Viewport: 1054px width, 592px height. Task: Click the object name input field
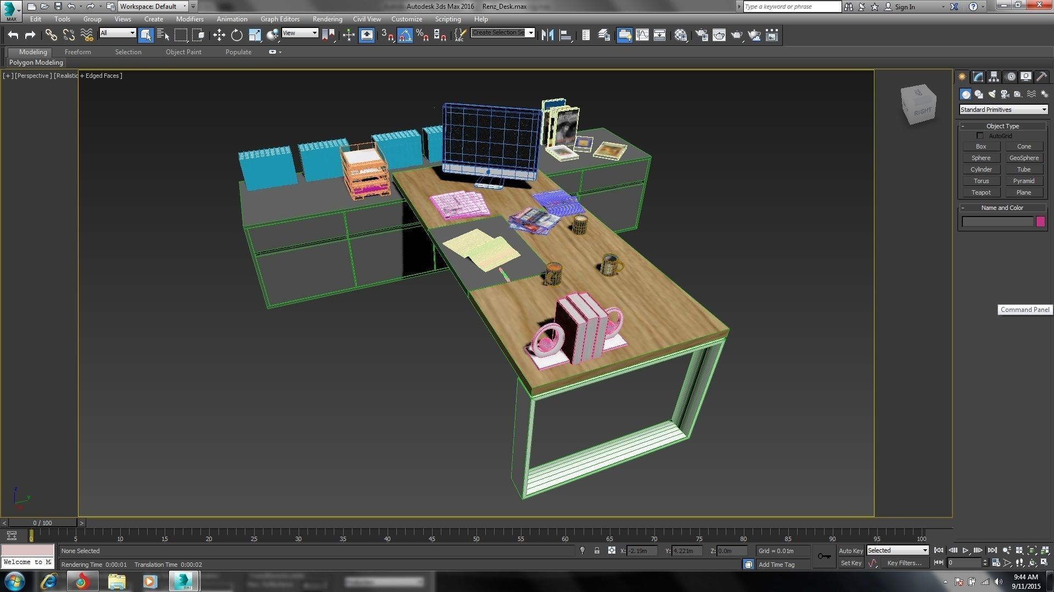[x=997, y=221]
